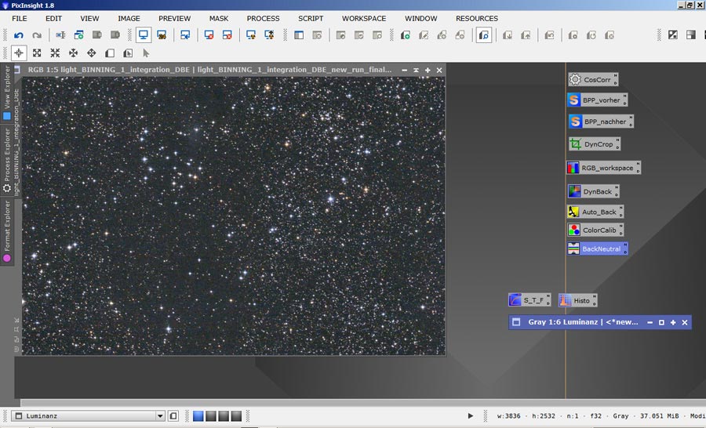Open the View Explorer side tab

click(7, 93)
